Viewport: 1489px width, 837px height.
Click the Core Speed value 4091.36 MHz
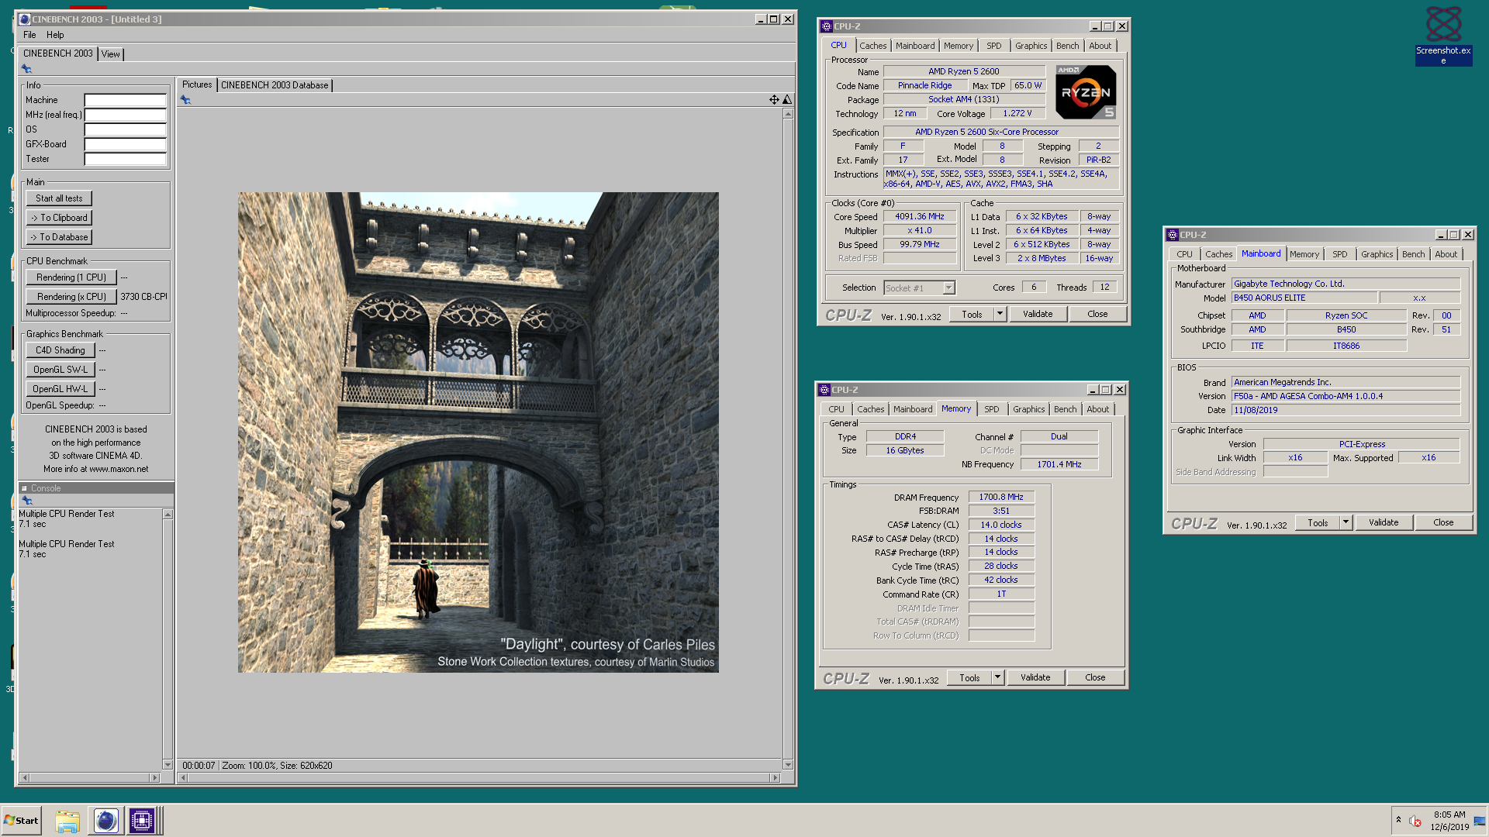point(919,217)
